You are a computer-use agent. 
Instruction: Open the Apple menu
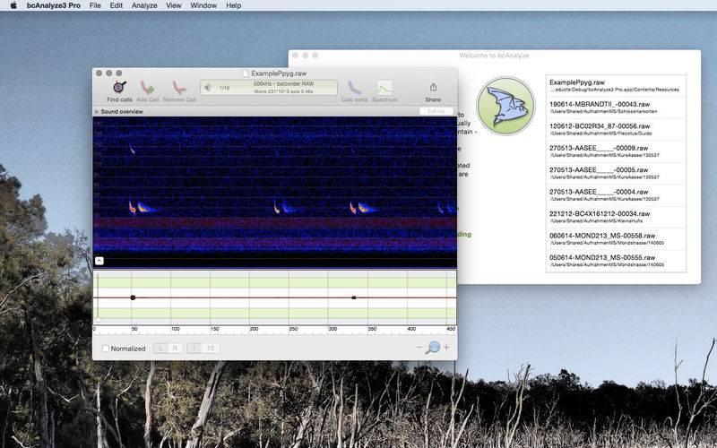(13, 5)
